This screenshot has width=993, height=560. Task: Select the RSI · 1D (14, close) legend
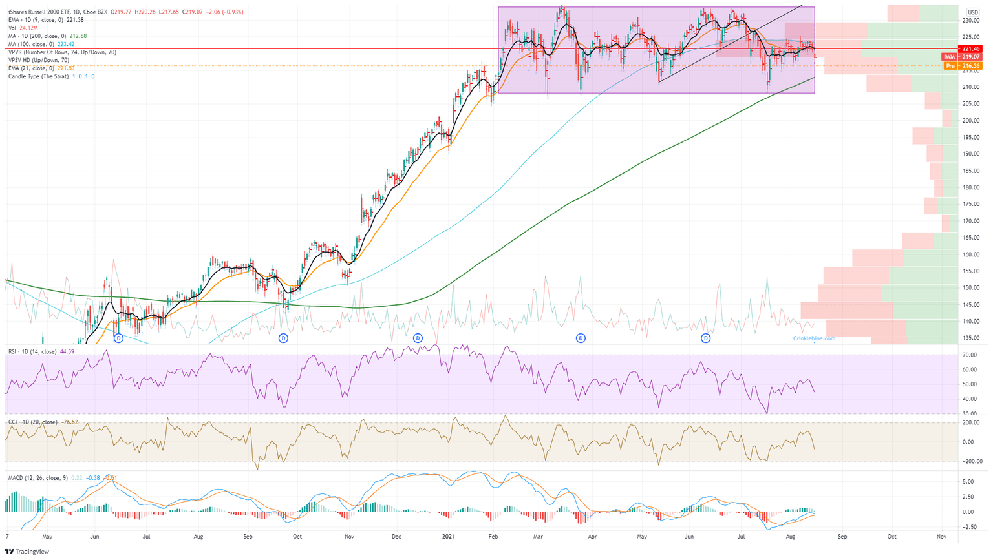41,351
